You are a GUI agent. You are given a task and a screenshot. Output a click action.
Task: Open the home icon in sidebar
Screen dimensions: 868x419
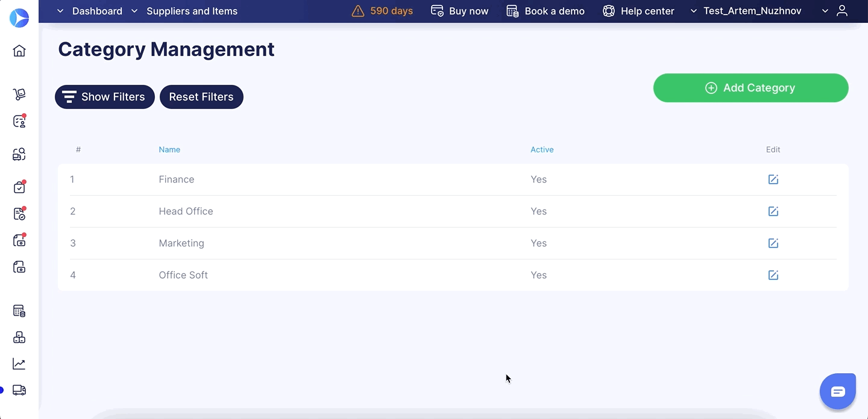point(19,51)
